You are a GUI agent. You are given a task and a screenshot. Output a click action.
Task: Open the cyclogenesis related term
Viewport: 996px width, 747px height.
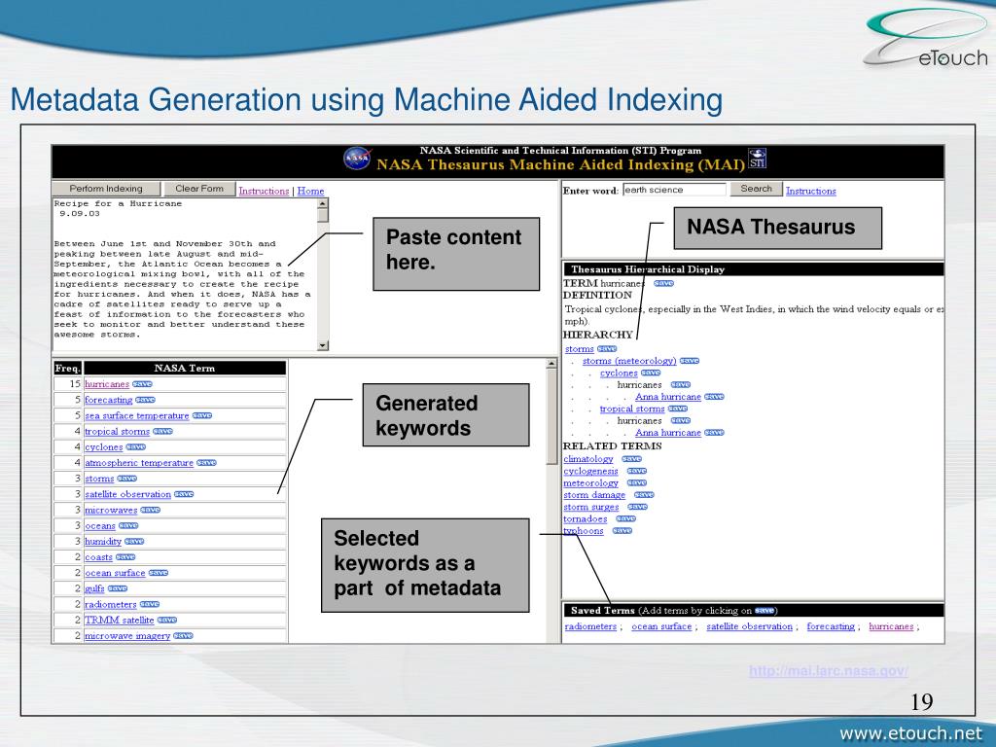point(590,471)
